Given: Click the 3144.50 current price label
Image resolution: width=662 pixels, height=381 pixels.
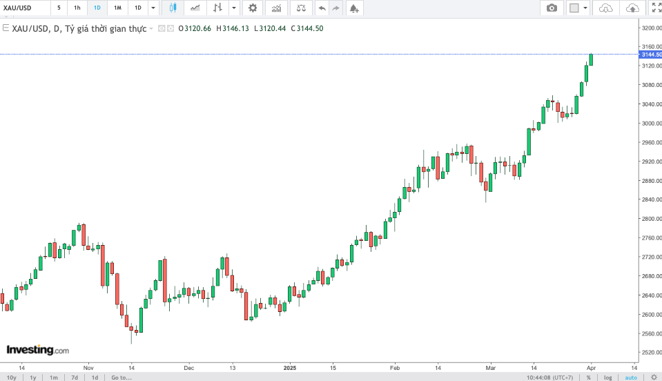Looking at the screenshot, I should click(x=650, y=55).
